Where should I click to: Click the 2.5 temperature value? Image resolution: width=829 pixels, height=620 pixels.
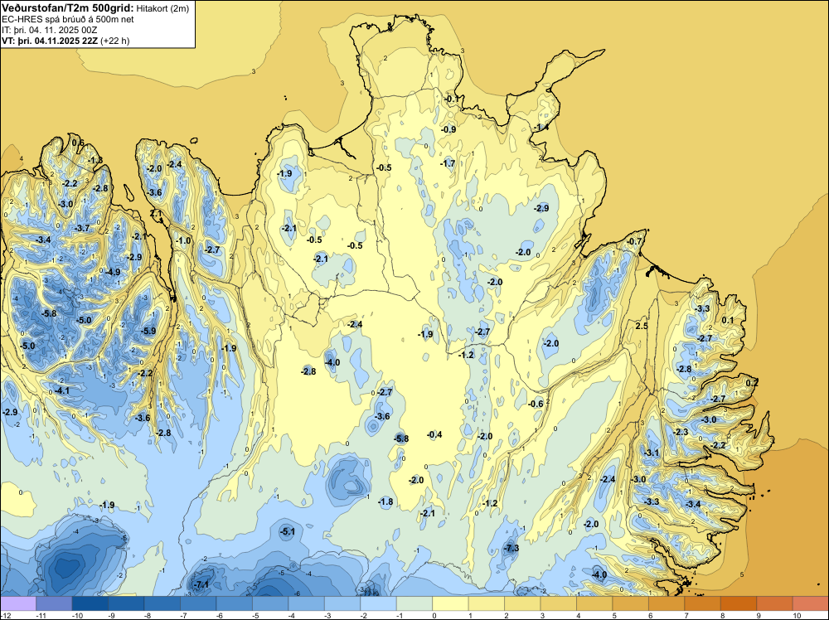pyautogui.click(x=642, y=326)
